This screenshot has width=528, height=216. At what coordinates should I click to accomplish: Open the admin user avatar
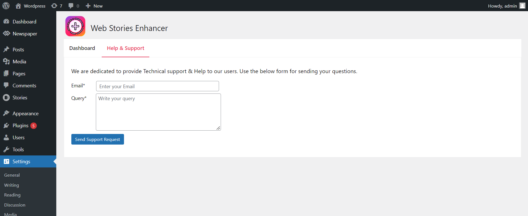point(522,6)
